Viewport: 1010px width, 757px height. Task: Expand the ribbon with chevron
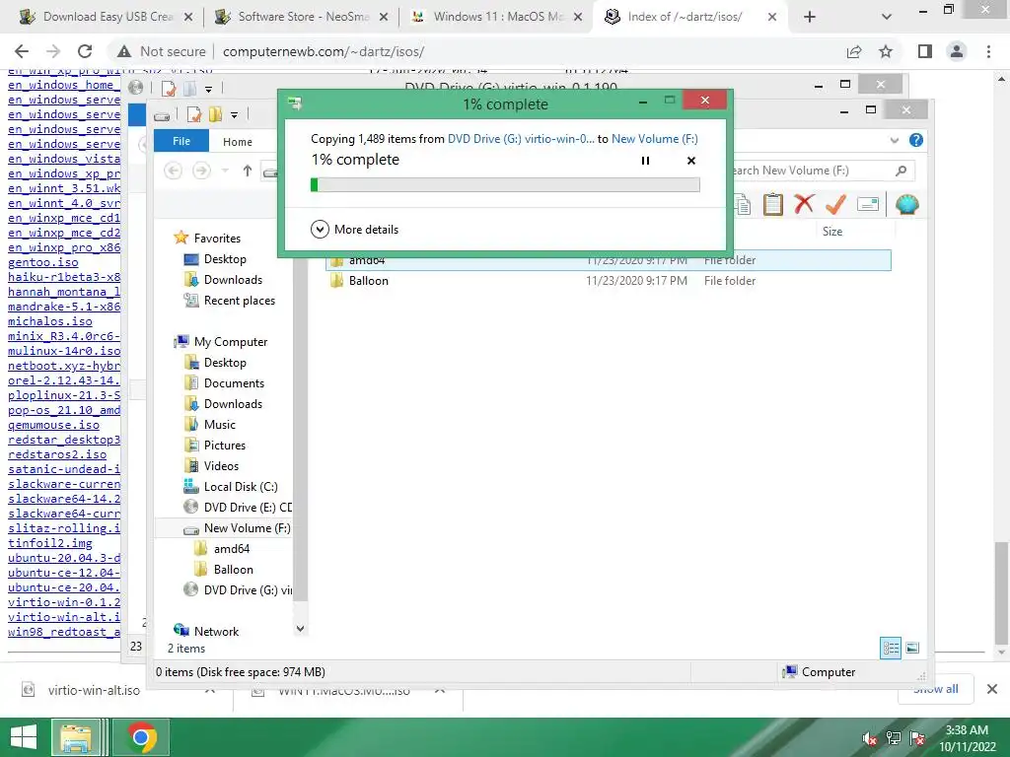894,140
